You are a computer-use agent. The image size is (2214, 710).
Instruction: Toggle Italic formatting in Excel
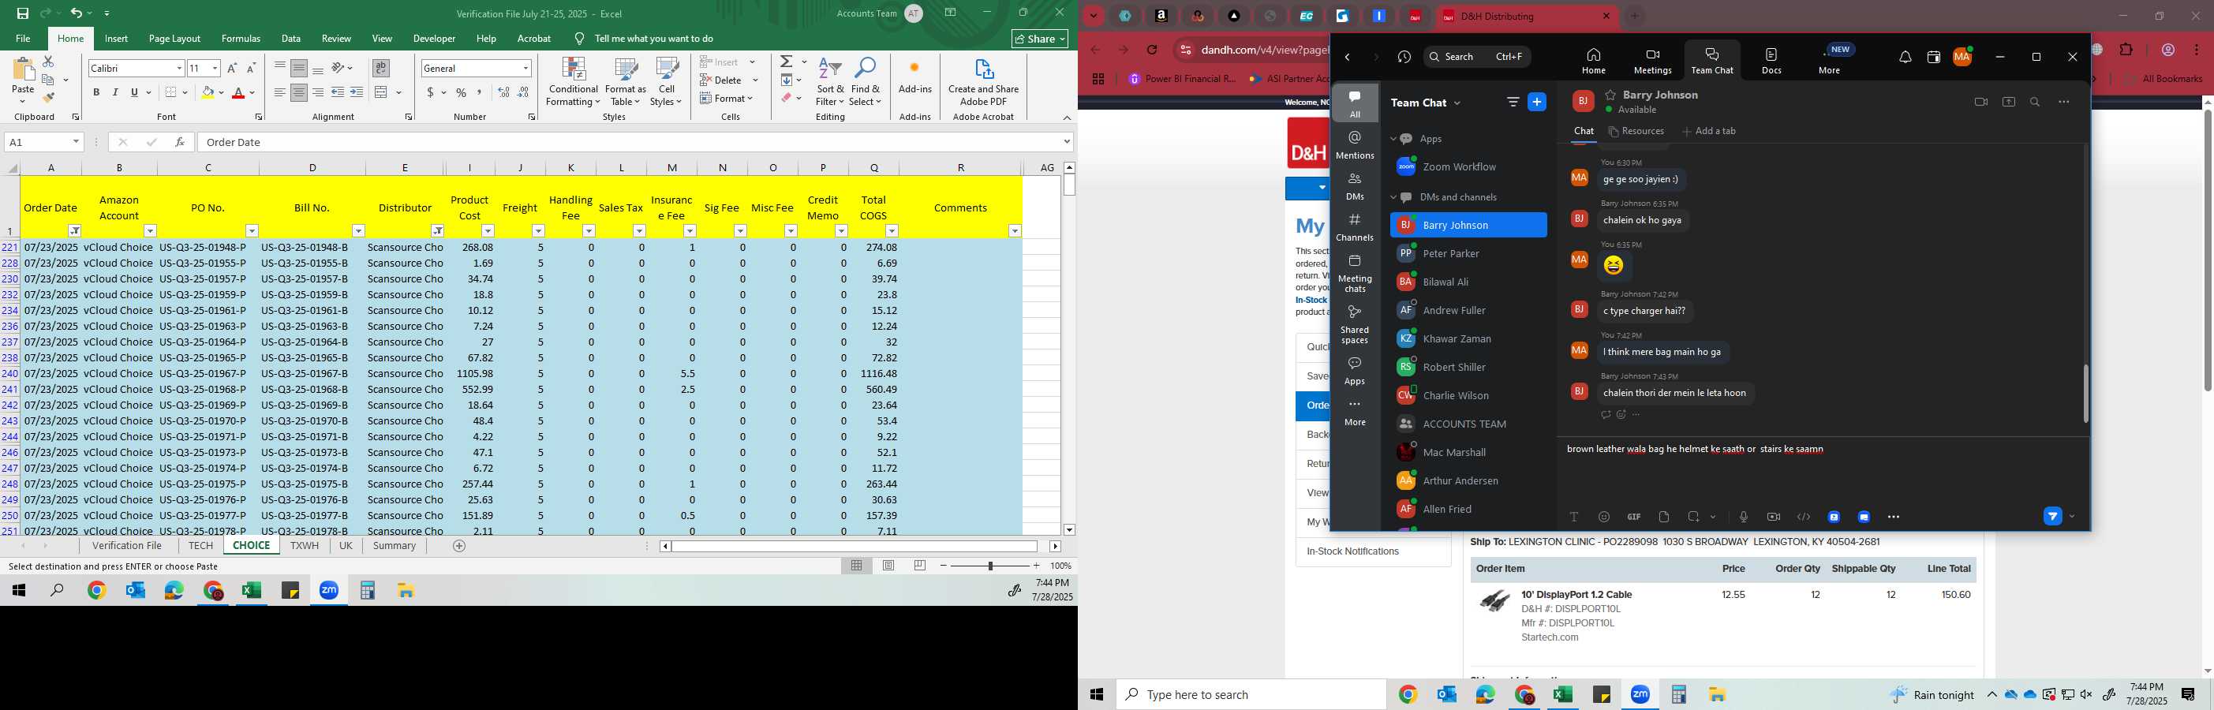click(x=115, y=92)
